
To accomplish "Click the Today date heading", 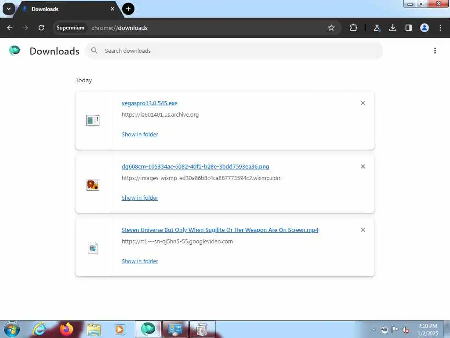I will 84,80.
